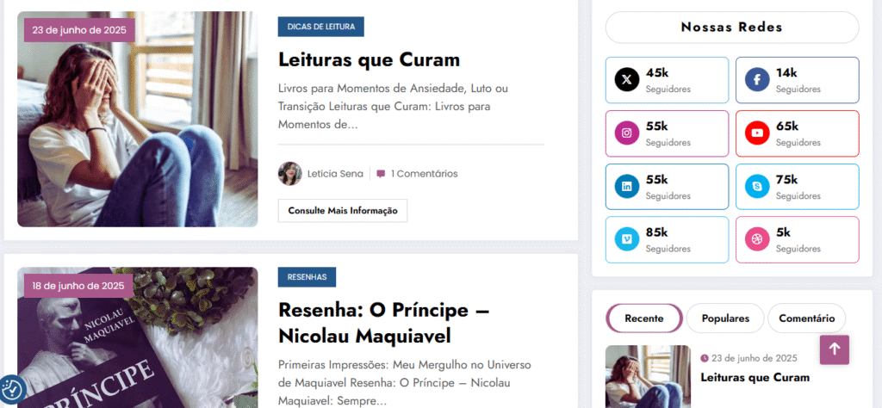The image size is (882, 408).
Task: Click the author name Letícia Sena
Action: [x=335, y=174]
